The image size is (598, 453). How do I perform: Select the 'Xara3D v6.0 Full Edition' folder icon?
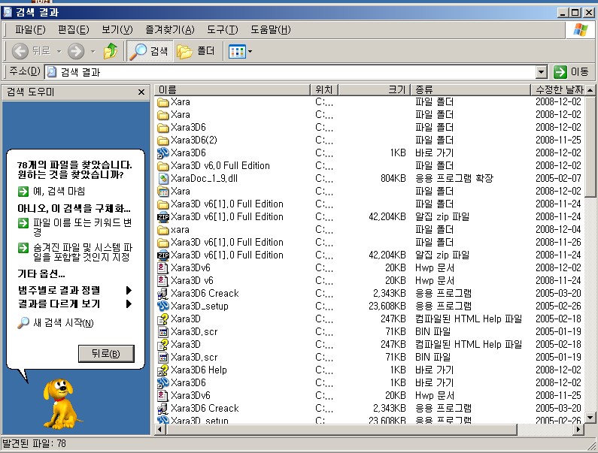162,166
